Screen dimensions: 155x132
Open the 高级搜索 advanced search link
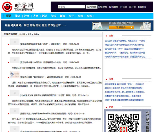click(x=102, y=7)
